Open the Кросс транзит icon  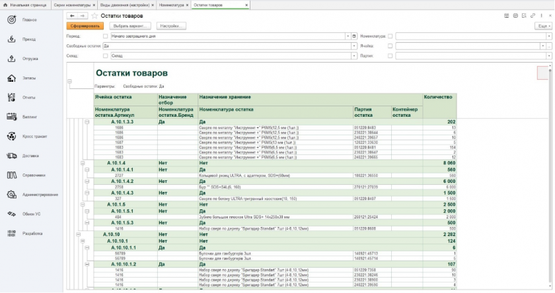point(12,137)
